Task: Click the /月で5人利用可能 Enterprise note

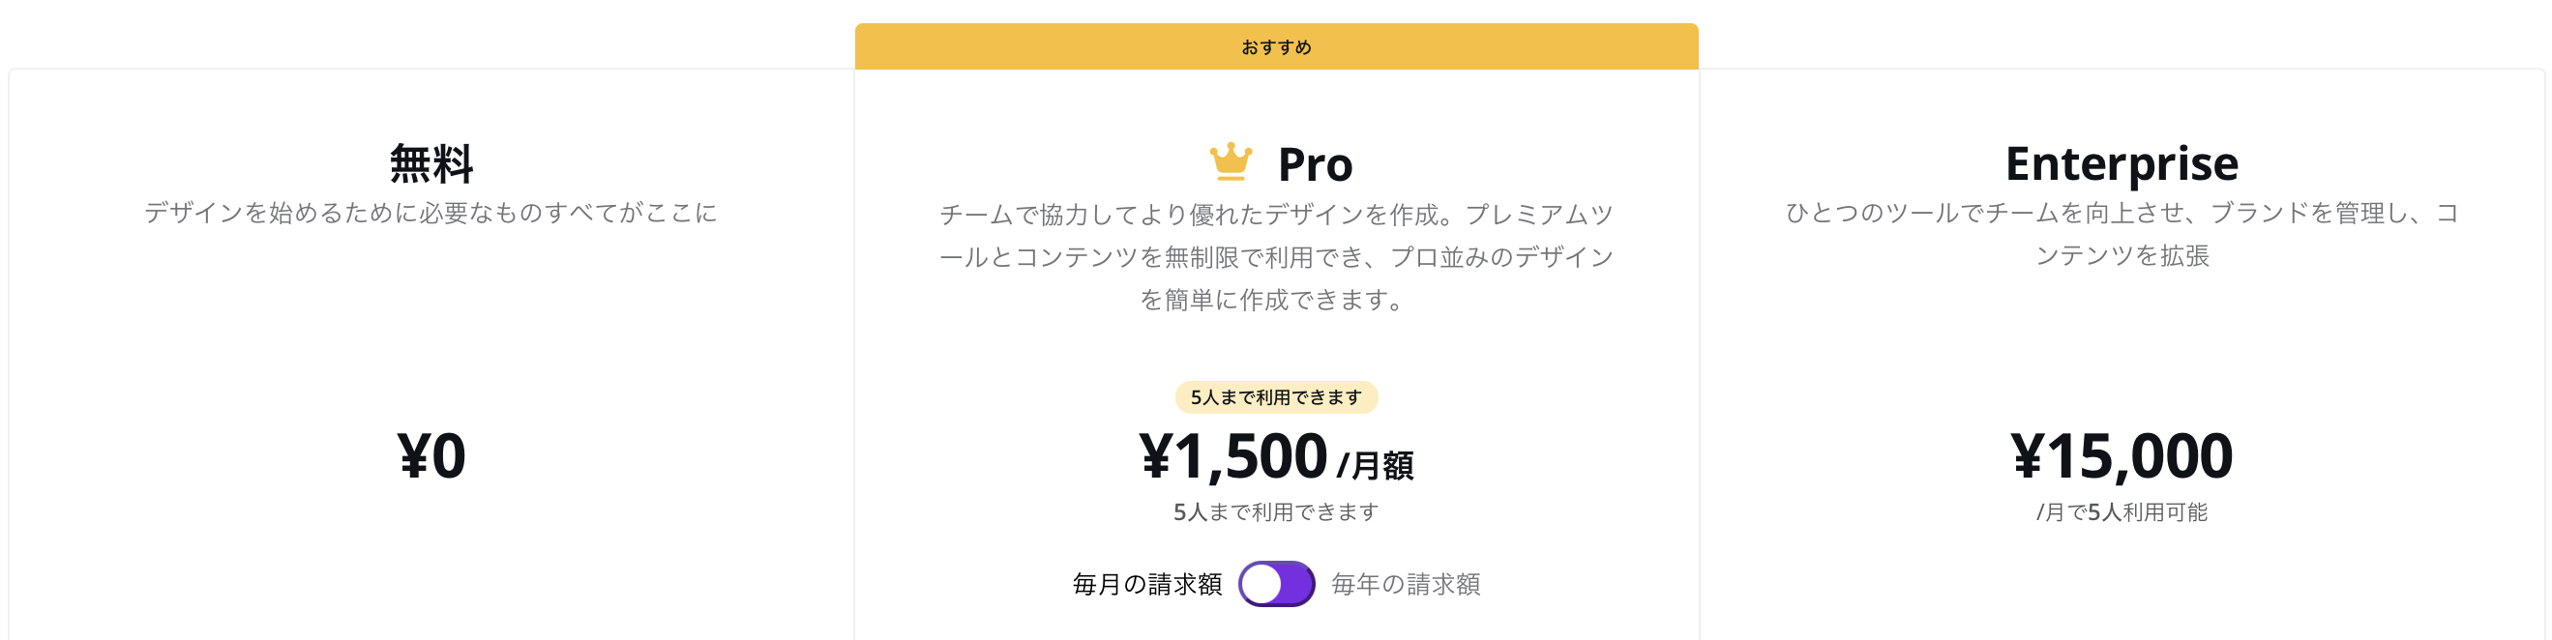Action: [x=2122, y=512]
